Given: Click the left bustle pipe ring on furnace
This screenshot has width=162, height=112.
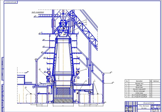Looking at the screenshot, I should pyautogui.click(x=49, y=72).
